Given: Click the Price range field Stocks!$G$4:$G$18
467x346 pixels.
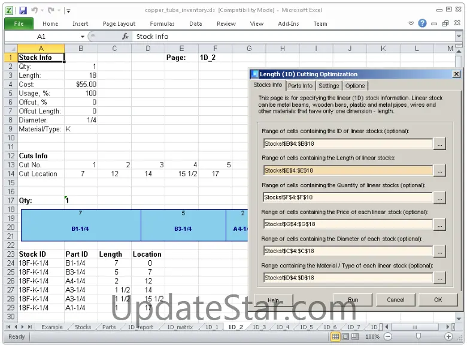Looking at the screenshot, I should [348, 224].
